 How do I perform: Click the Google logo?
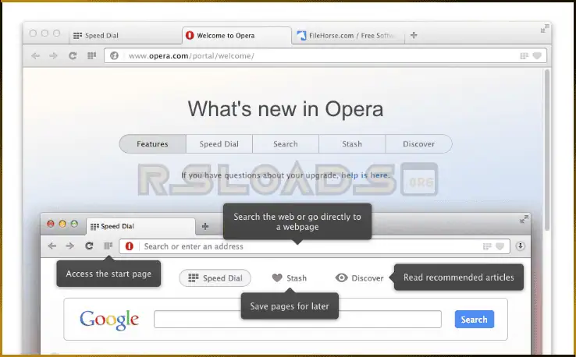109,320
